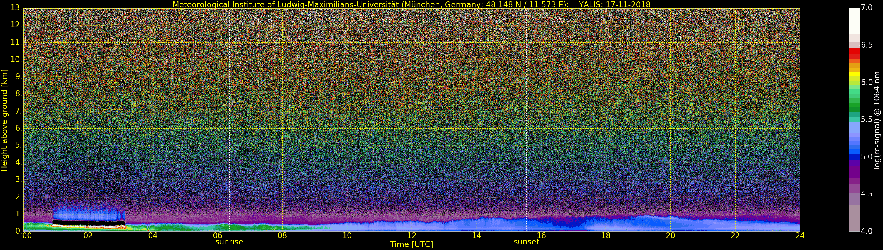Click the time axis tick label 00
Viewport: 883px width, 250px height.
[27, 236]
